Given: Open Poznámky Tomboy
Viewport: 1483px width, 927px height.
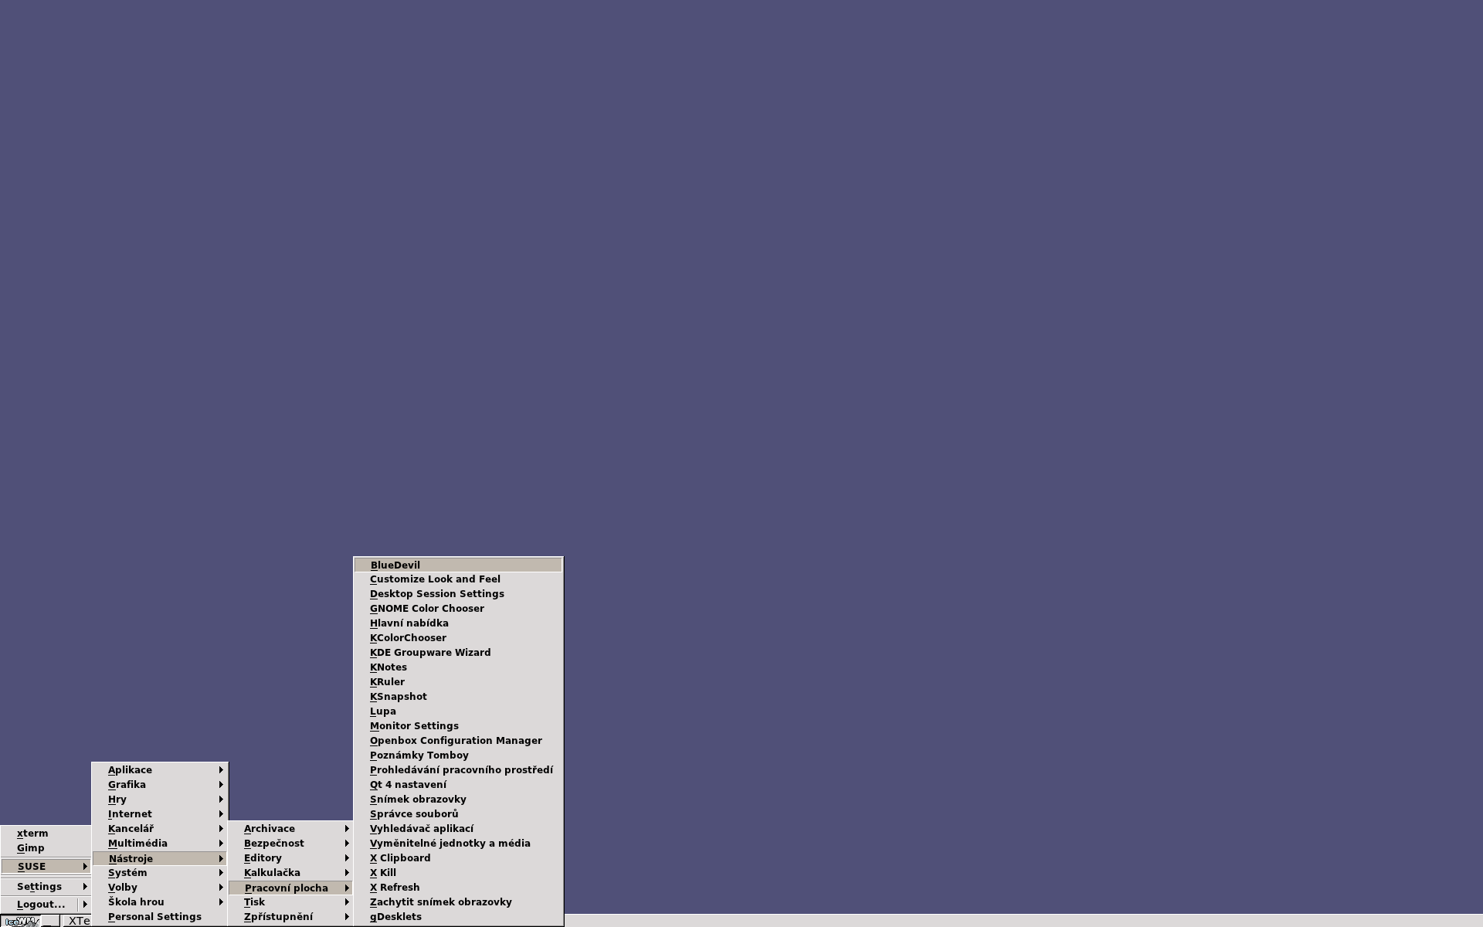Looking at the screenshot, I should tap(458, 756).
